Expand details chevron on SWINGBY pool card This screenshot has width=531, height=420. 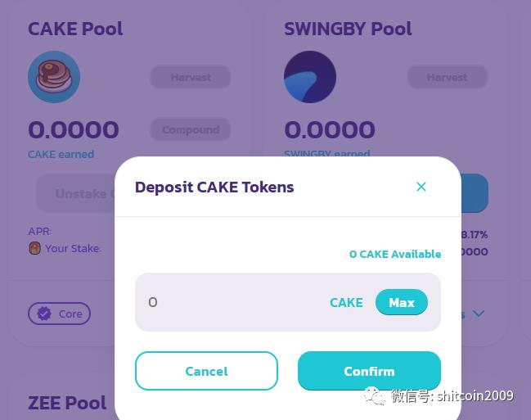click(479, 314)
